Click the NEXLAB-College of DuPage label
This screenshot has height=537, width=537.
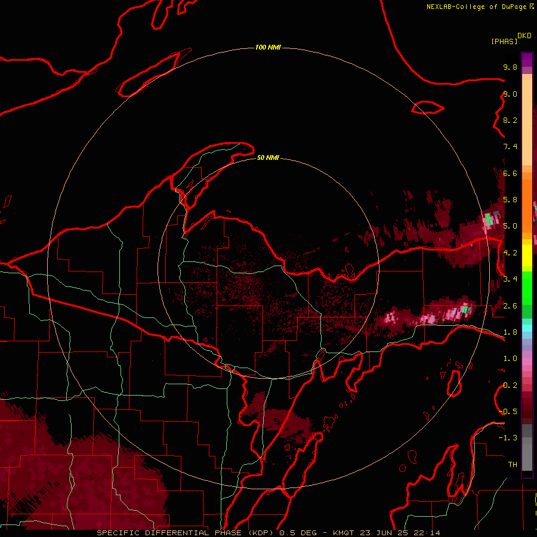point(476,7)
